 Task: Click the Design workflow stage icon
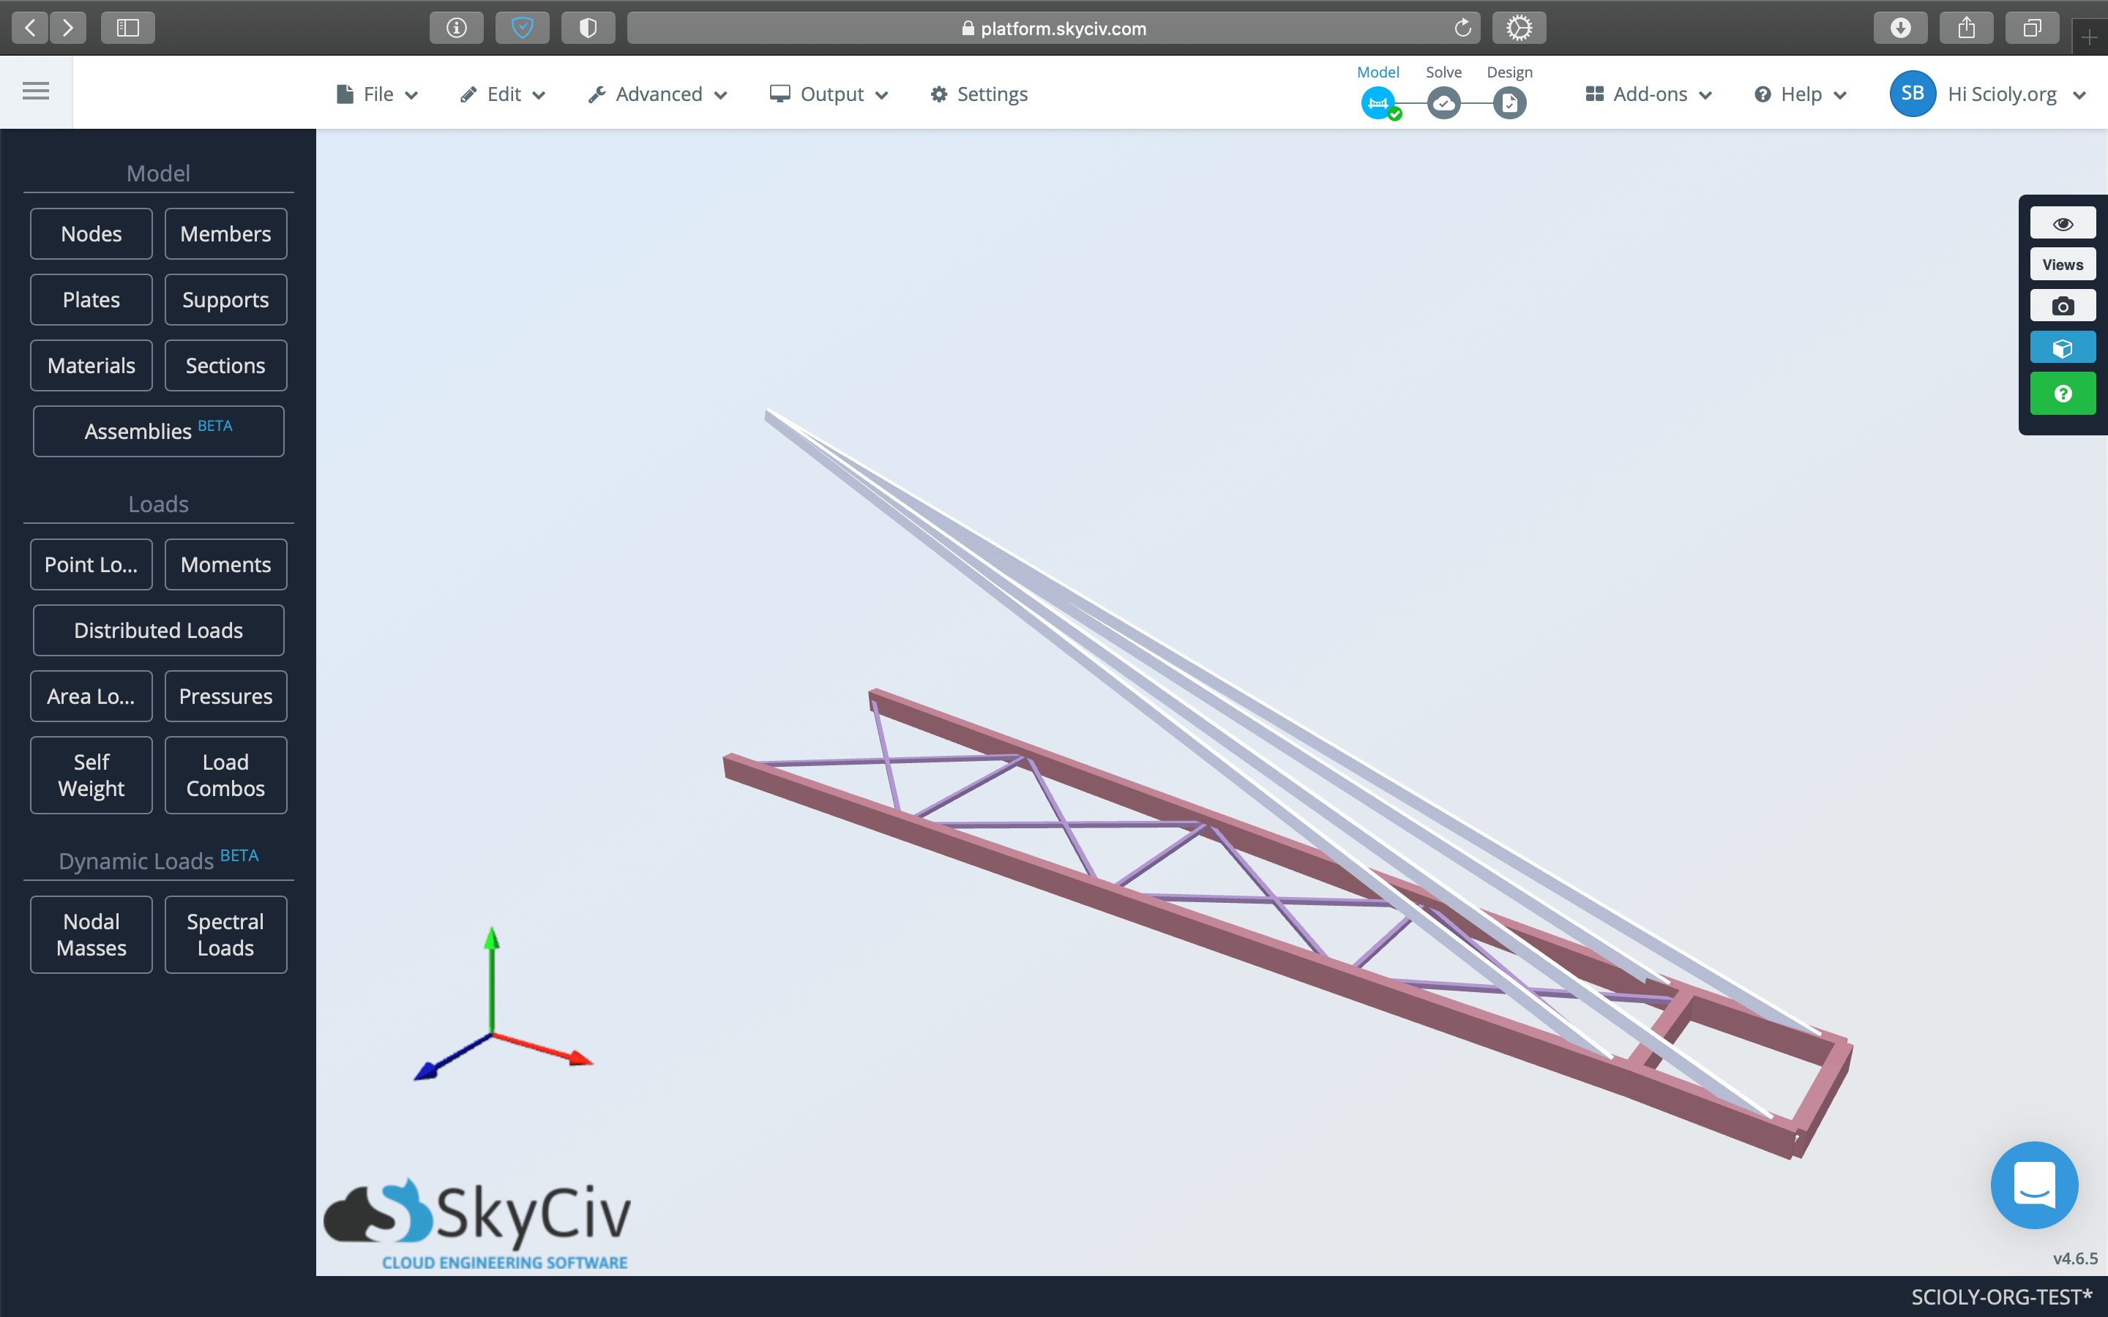point(1509,102)
